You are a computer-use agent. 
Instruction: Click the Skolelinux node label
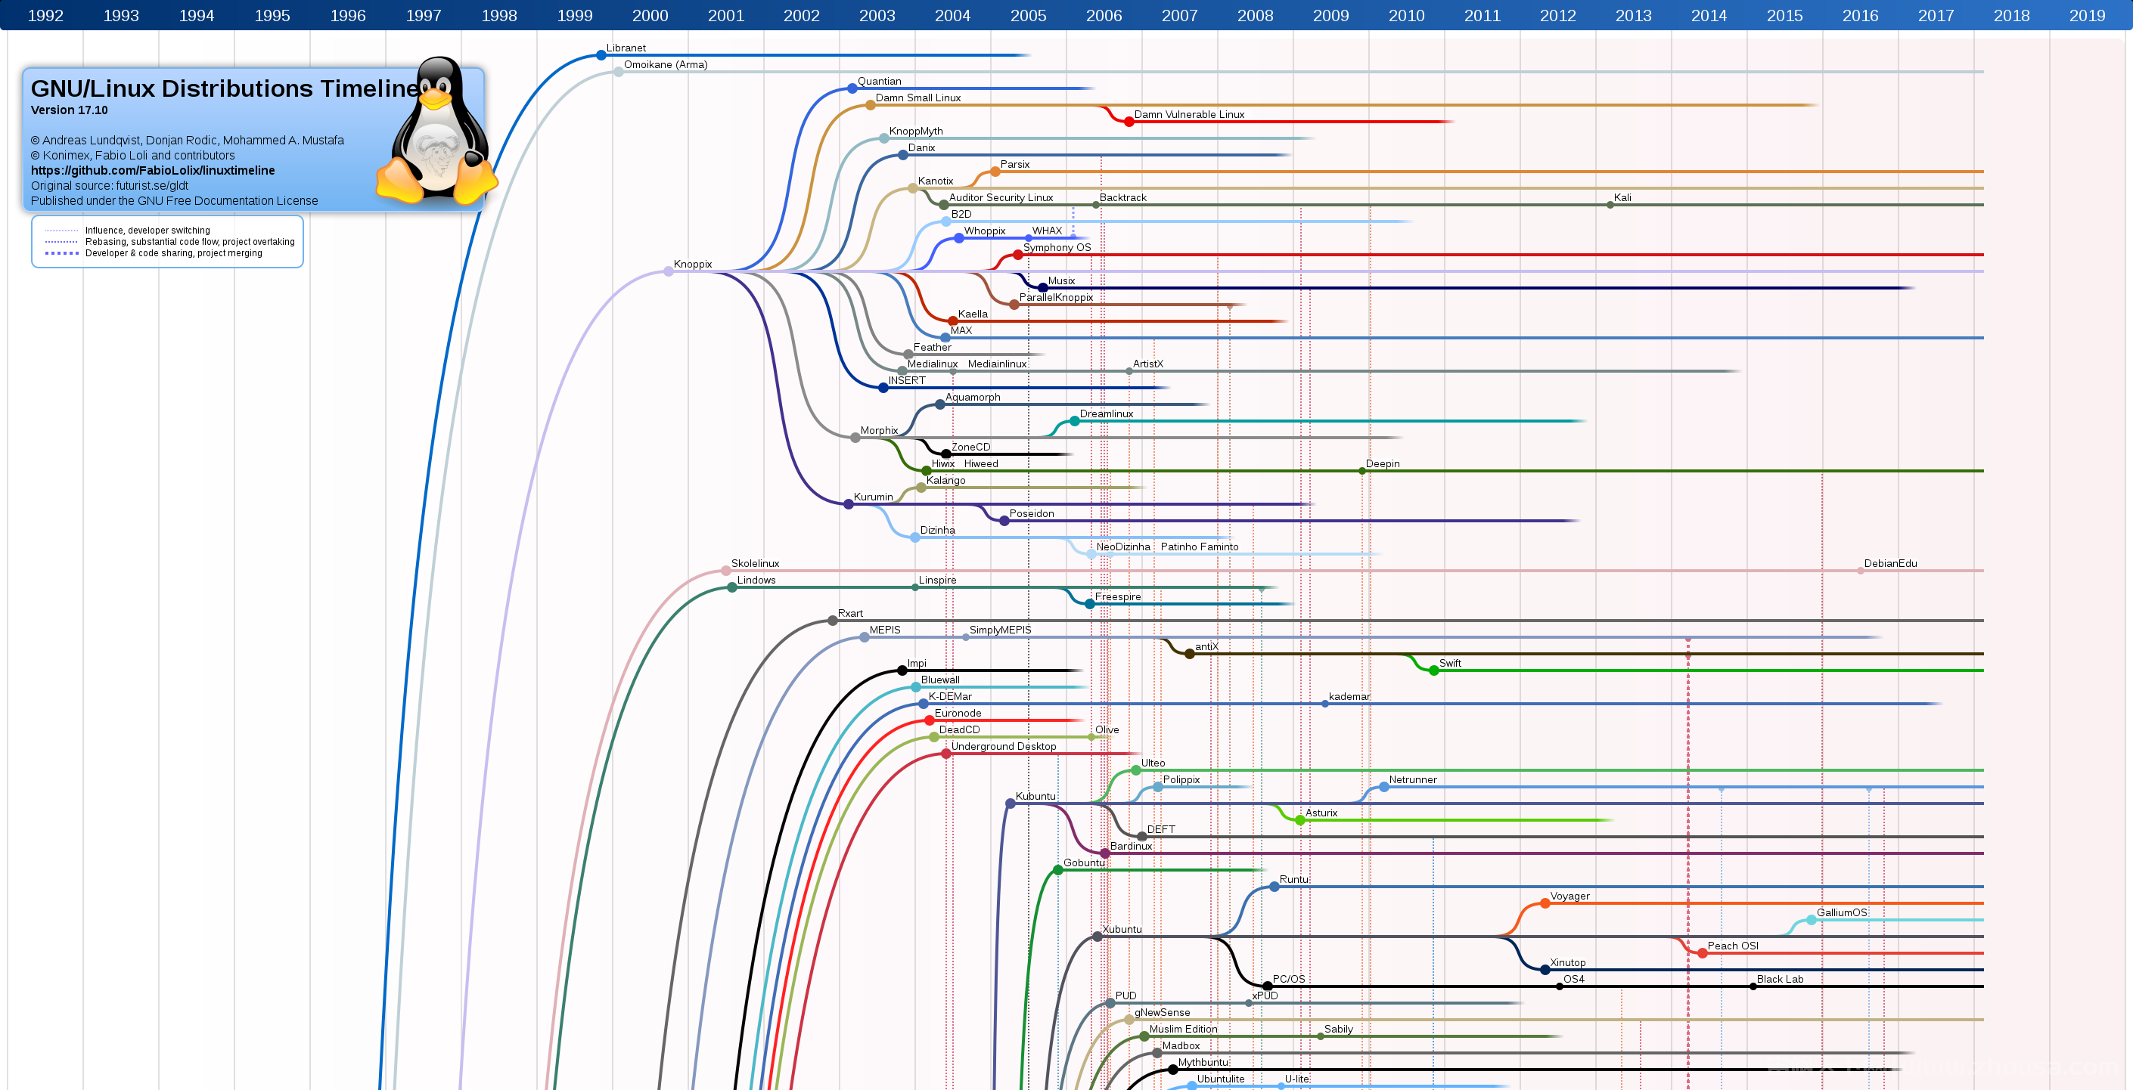click(x=754, y=564)
